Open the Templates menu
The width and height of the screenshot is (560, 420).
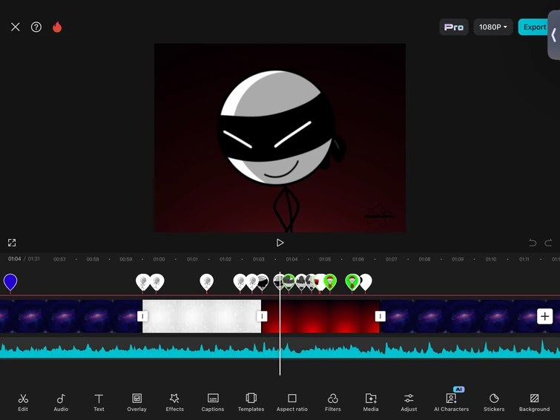tap(251, 401)
